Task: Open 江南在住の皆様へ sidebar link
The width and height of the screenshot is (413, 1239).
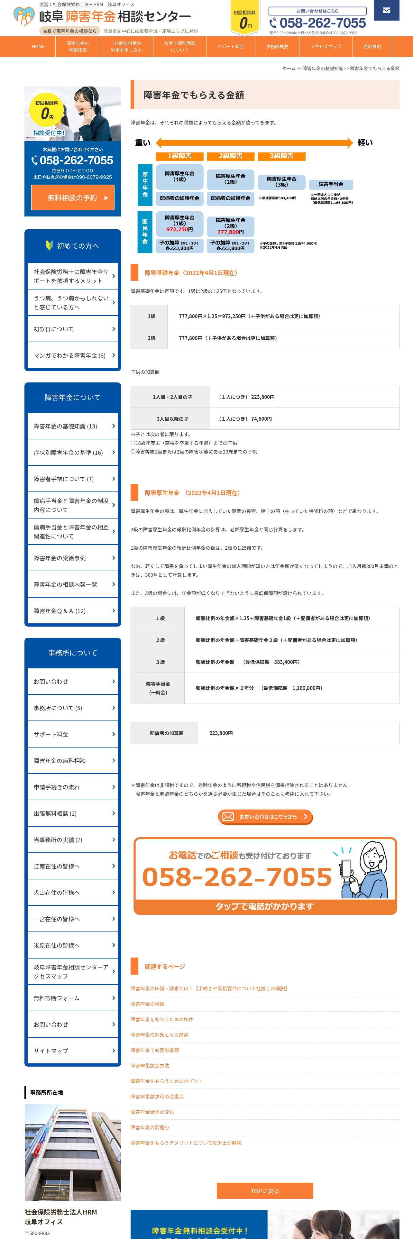Action: (73, 866)
